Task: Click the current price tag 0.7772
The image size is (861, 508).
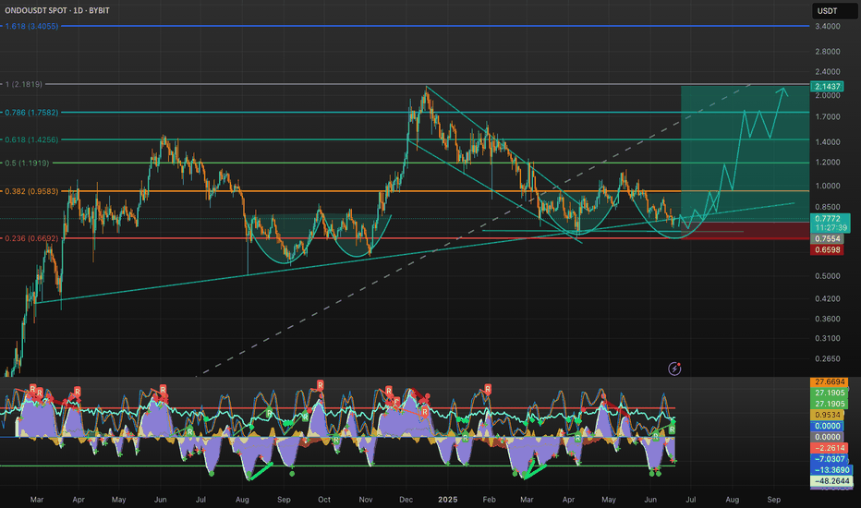Action: 830,223
